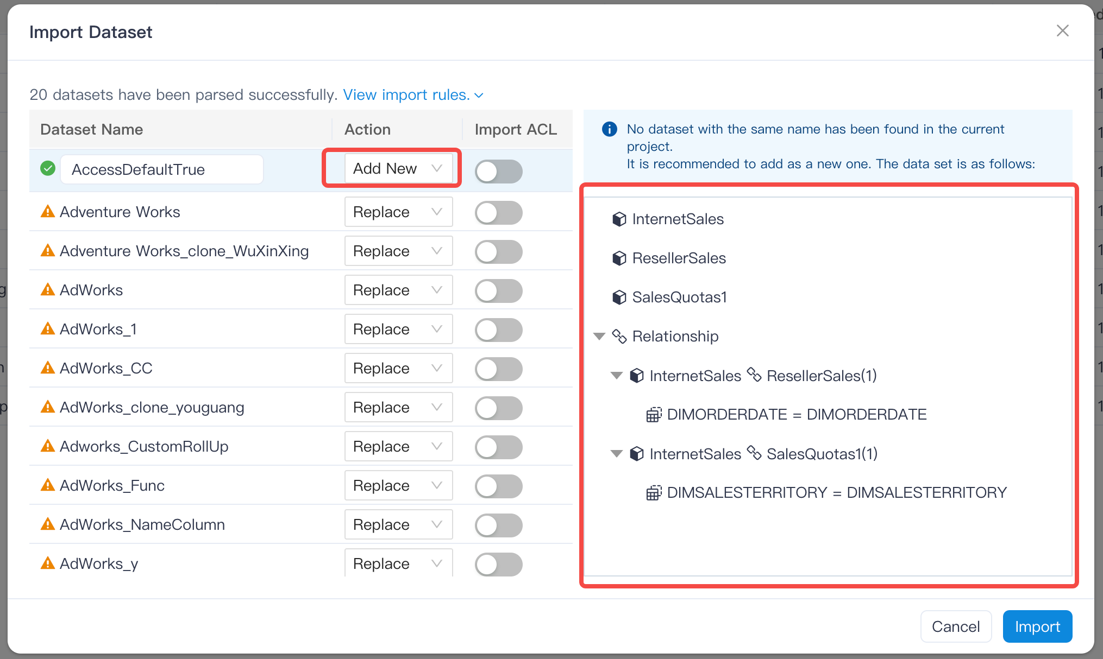Switch on Import ACL for AdWorks
This screenshot has width=1103, height=659.
click(x=499, y=291)
